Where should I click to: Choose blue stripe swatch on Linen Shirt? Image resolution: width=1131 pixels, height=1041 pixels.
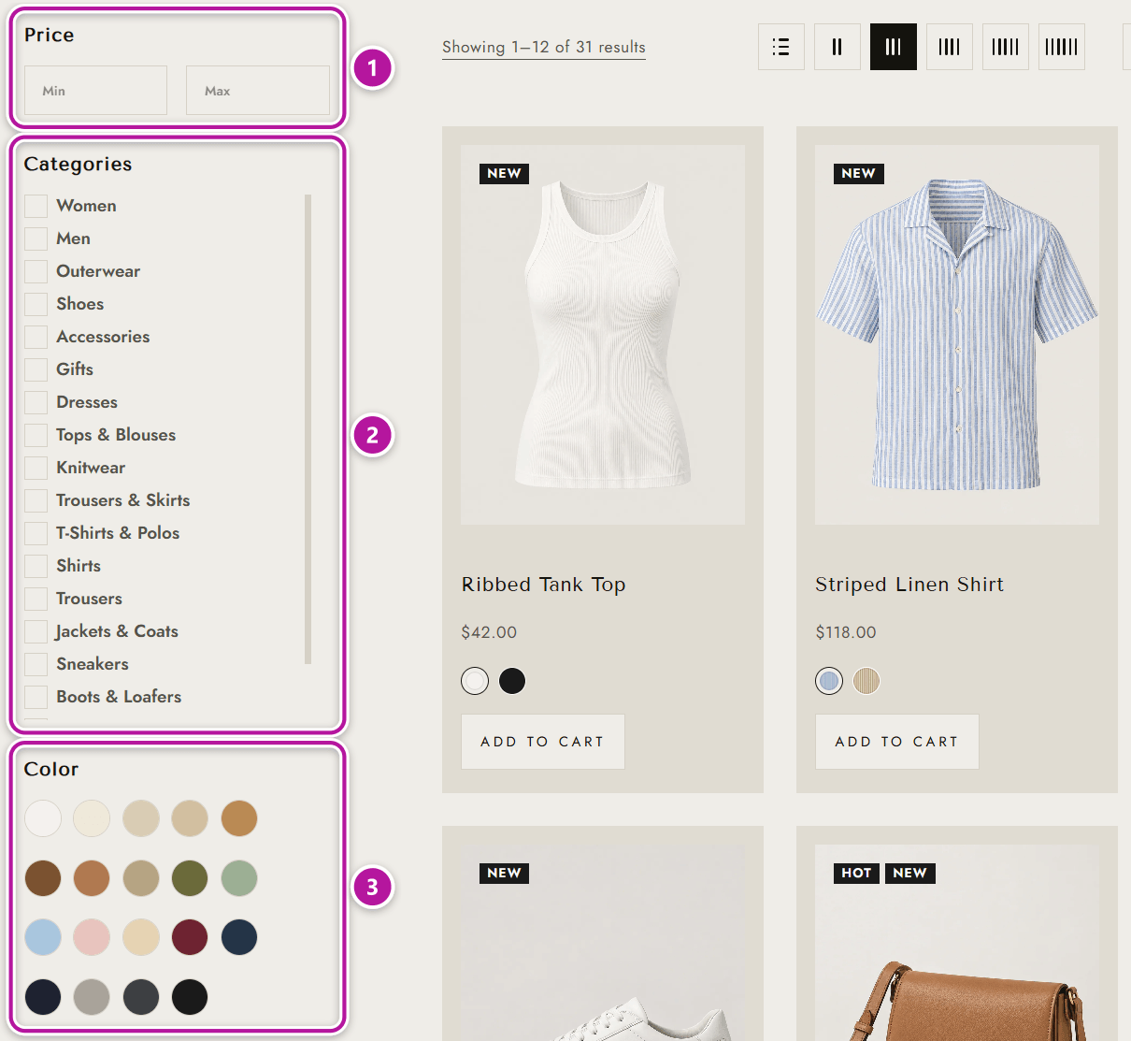829,681
